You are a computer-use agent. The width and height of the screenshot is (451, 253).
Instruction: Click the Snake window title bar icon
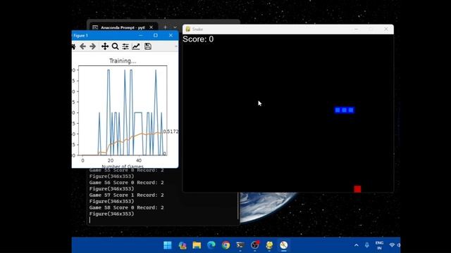tap(188, 29)
